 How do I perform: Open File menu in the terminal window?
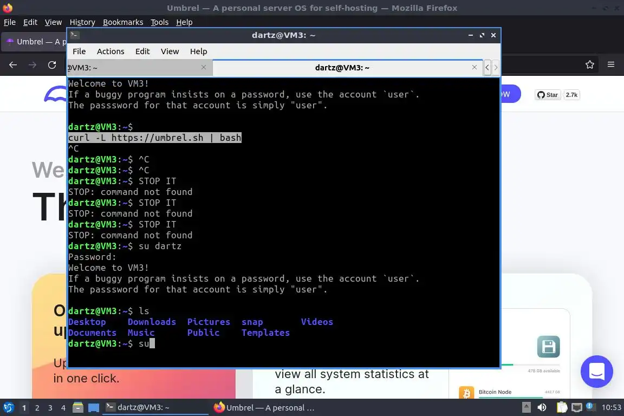[79, 51]
